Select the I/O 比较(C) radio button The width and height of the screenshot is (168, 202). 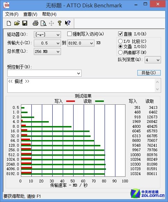120,41
